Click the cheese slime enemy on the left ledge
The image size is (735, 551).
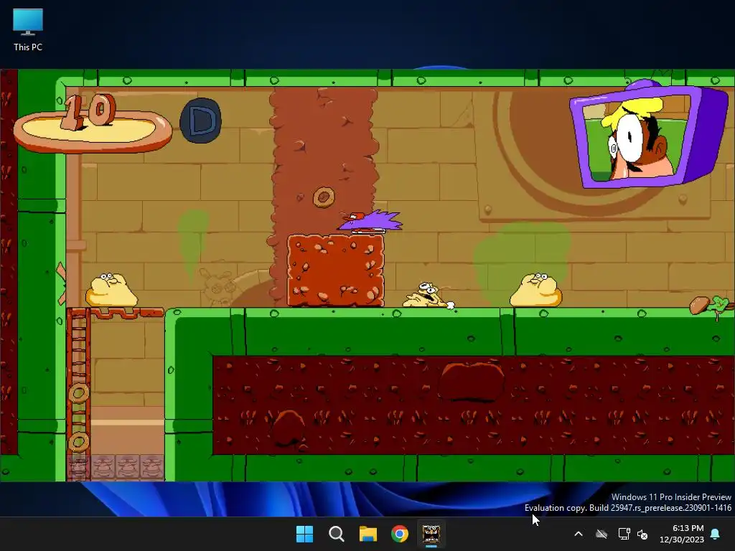[x=111, y=290]
